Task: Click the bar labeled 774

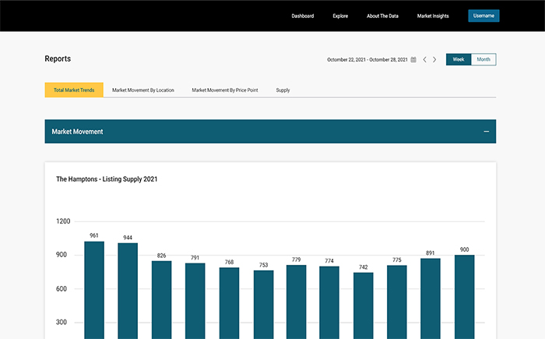Action: click(x=329, y=303)
